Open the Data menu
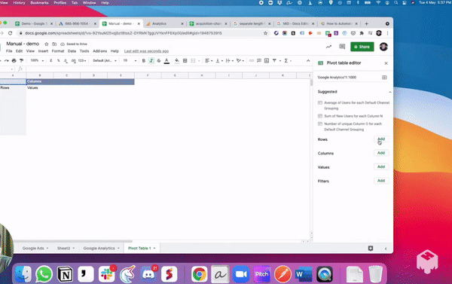The height and width of the screenshot is (284, 452). point(72,51)
